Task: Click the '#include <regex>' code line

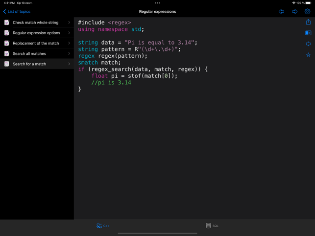Action: (x=104, y=23)
